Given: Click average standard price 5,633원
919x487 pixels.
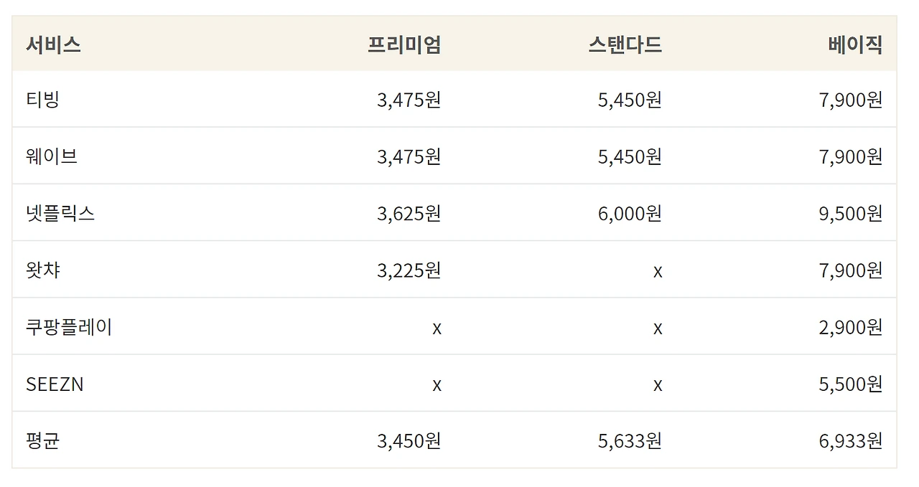Looking at the screenshot, I should [x=630, y=440].
